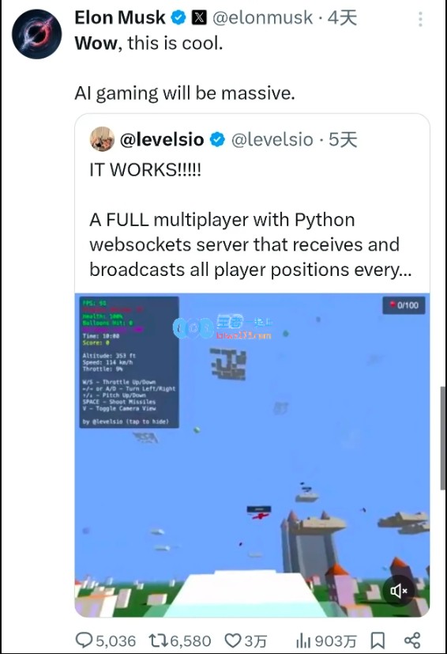Open the three-dot more options menu on the tweet
The image size is (447, 654).
tap(421, 19)
